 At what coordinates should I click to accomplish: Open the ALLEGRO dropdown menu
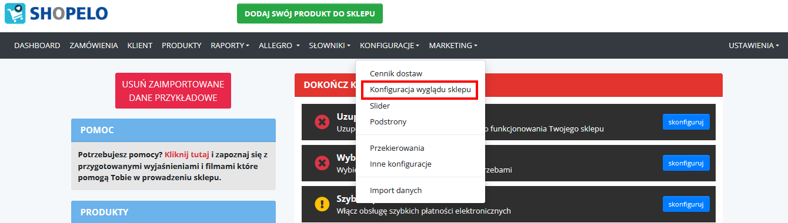pyautogui.click(x=279, y=45)
